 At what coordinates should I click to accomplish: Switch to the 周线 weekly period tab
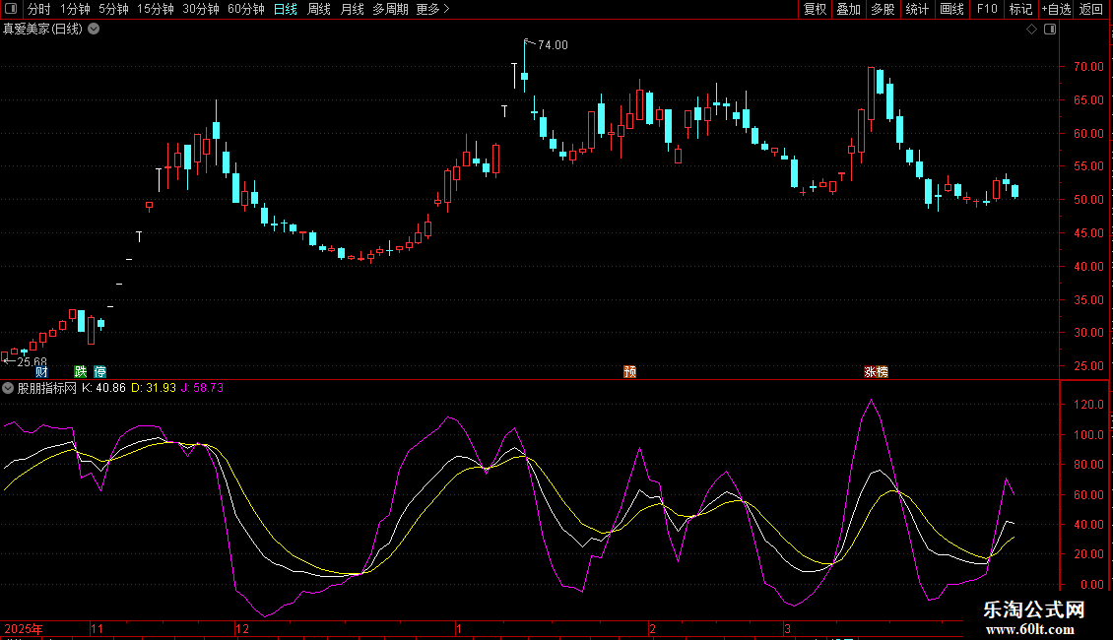318,9
